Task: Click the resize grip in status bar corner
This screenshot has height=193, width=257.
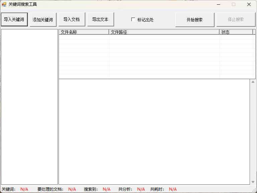Action: (255, 190)
